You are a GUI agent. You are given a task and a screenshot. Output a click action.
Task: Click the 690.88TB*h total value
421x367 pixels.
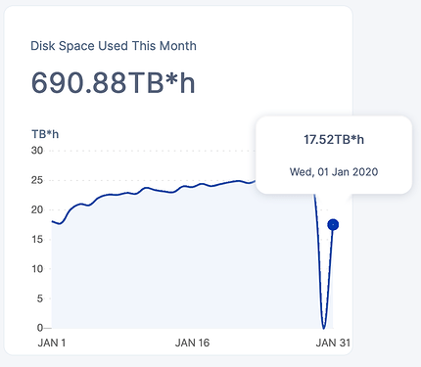113,83
